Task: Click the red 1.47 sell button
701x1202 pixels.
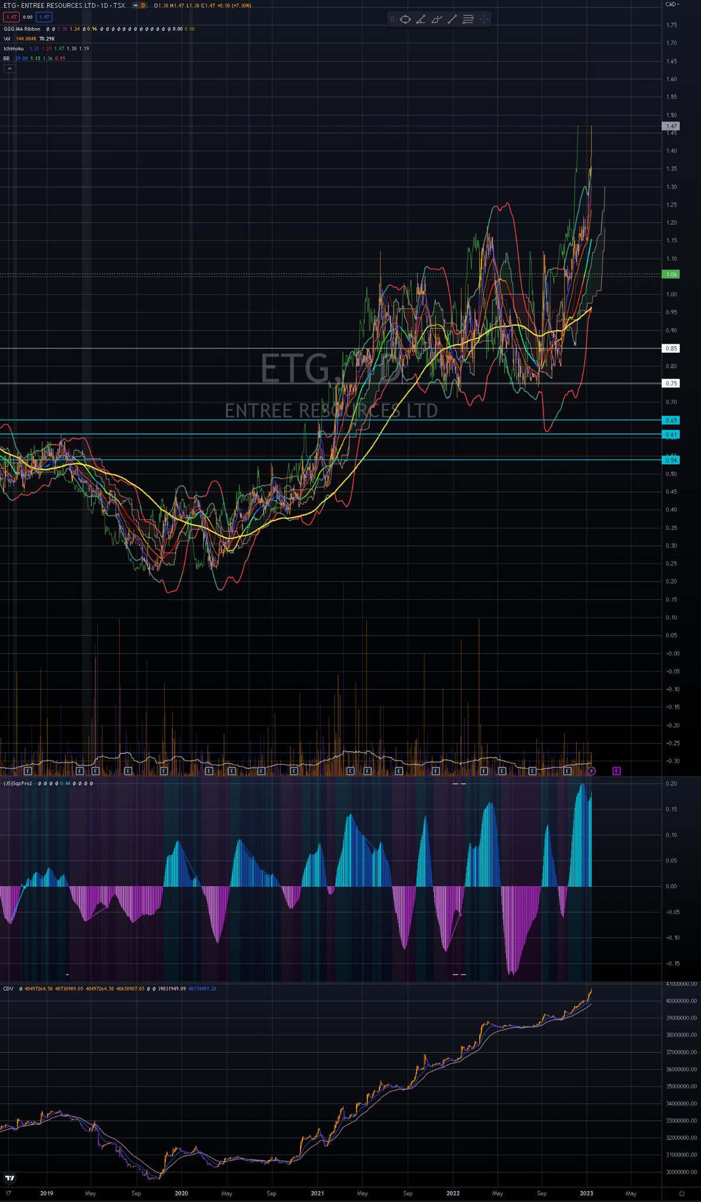Action: coord(11,17)
